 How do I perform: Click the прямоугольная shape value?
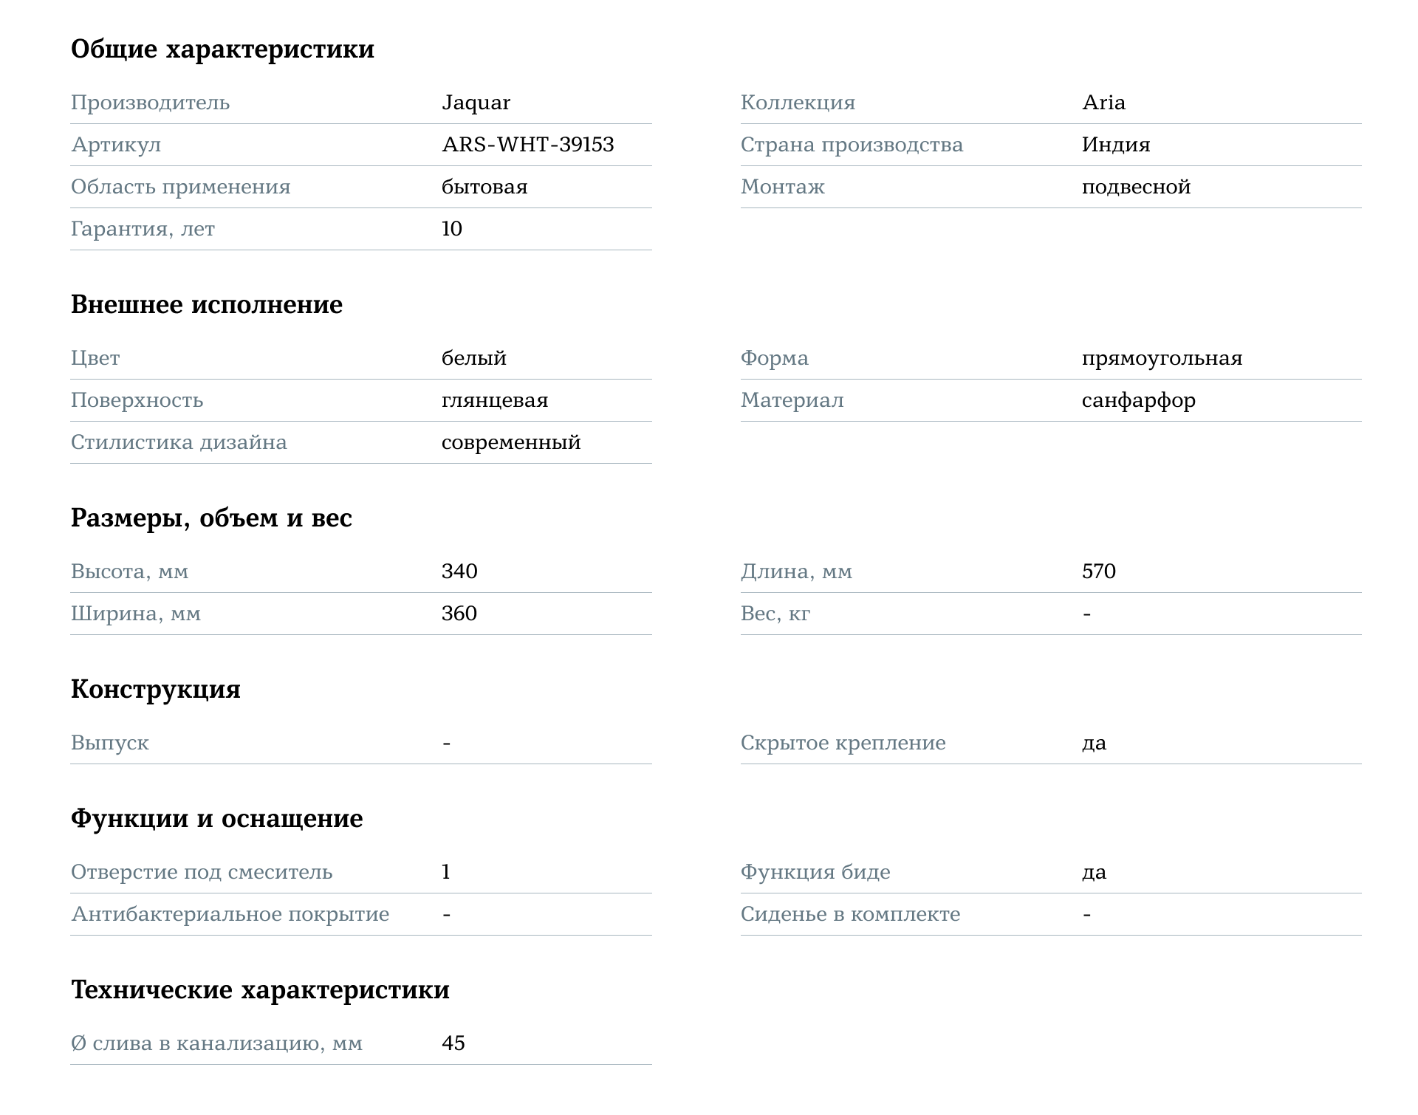point(1162,358)
